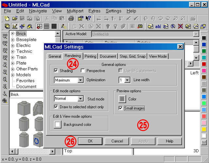Switch to the General tab
The width and height of the screenshot is (209, 163).
[55, 56]
